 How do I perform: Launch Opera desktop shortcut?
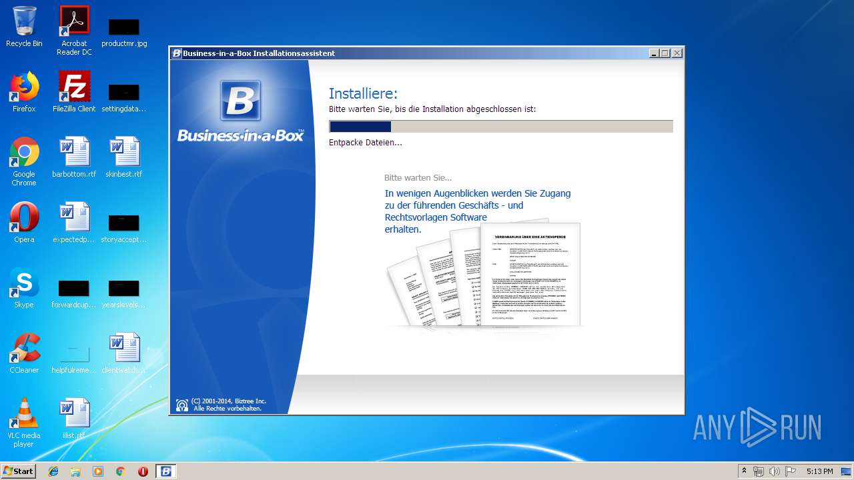(x=24, y=223)
